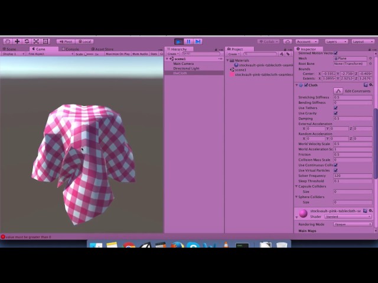Open Skype from the dock
Screen dimensions: 378x283
click(193, 245)
